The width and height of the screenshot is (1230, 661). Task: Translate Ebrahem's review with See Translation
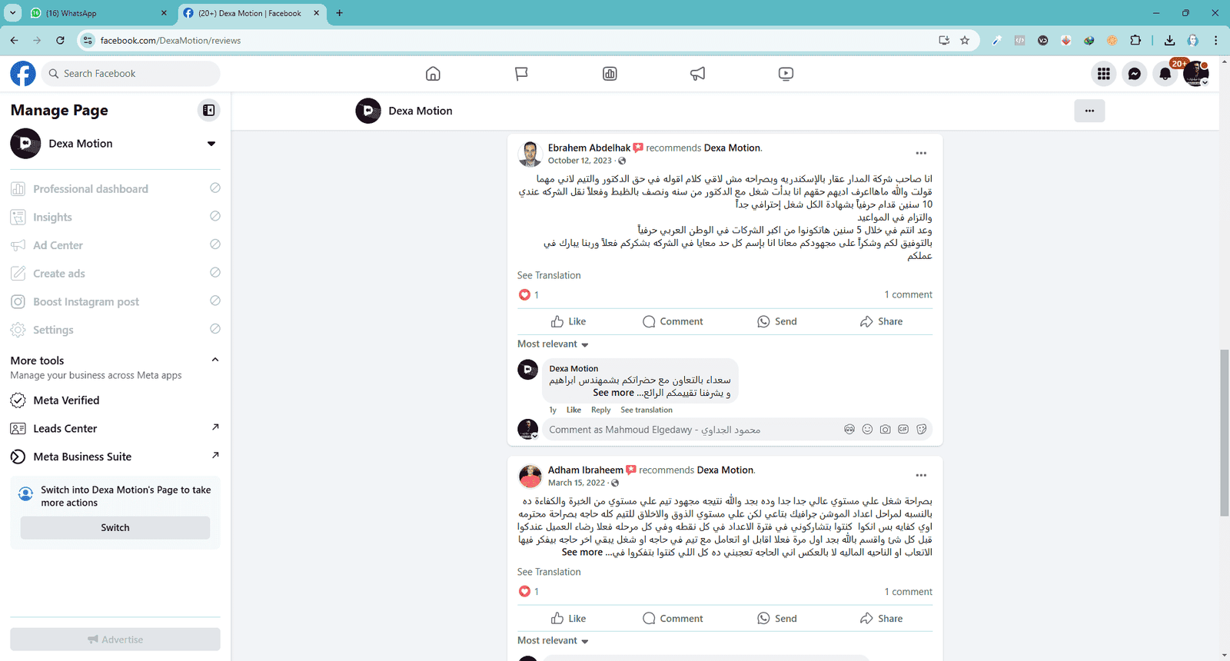point(549,275)
